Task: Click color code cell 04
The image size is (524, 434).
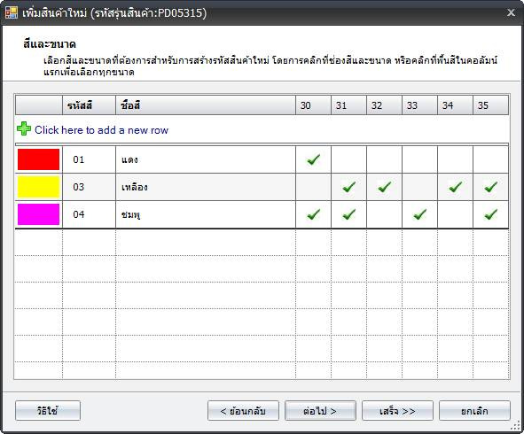Action: click(89, 214)
